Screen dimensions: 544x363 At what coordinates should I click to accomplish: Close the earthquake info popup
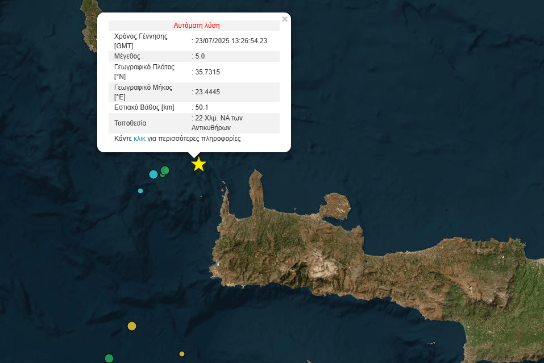pos(284,19)
